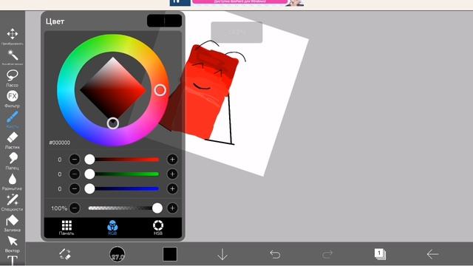Screen dimensions: 473x266
Task: Click the opacity slider handle
Action: point(157,208)
